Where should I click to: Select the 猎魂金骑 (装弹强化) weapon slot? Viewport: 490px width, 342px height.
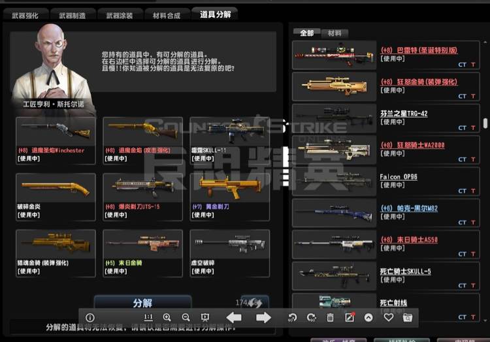coord(56,253)
